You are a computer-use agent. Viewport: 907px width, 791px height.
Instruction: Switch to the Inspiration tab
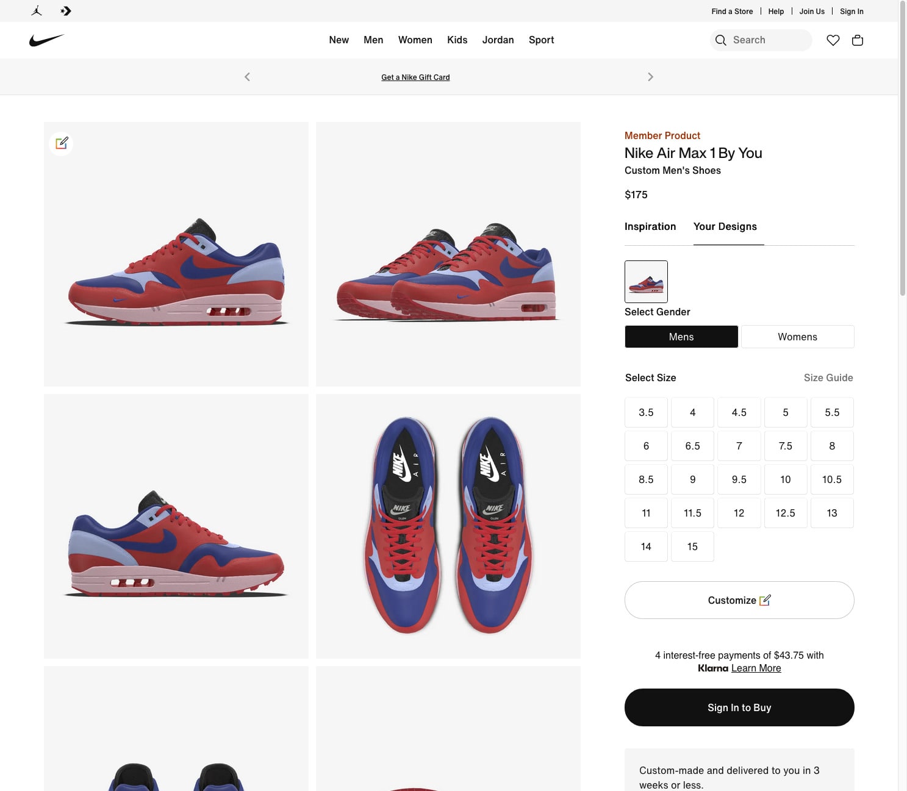pos(650,226)
